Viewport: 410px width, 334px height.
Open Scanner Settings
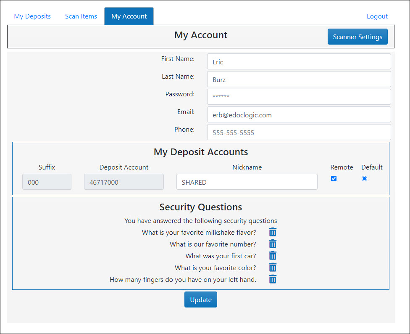click(x=357, y=37)
